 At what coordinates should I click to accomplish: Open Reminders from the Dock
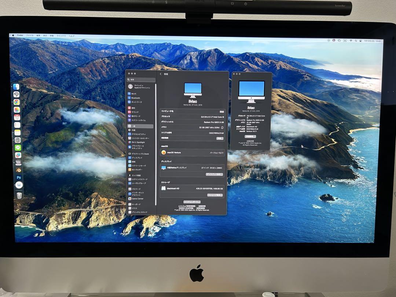click(17, 125)
